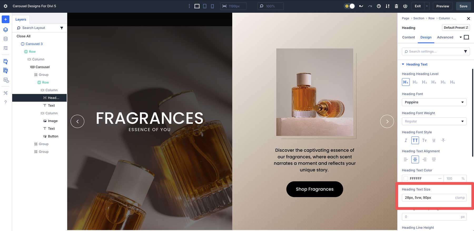This screenshot has width=474, height=231.
Task: Select the H2 heading level
Action: tap(415, 82)
